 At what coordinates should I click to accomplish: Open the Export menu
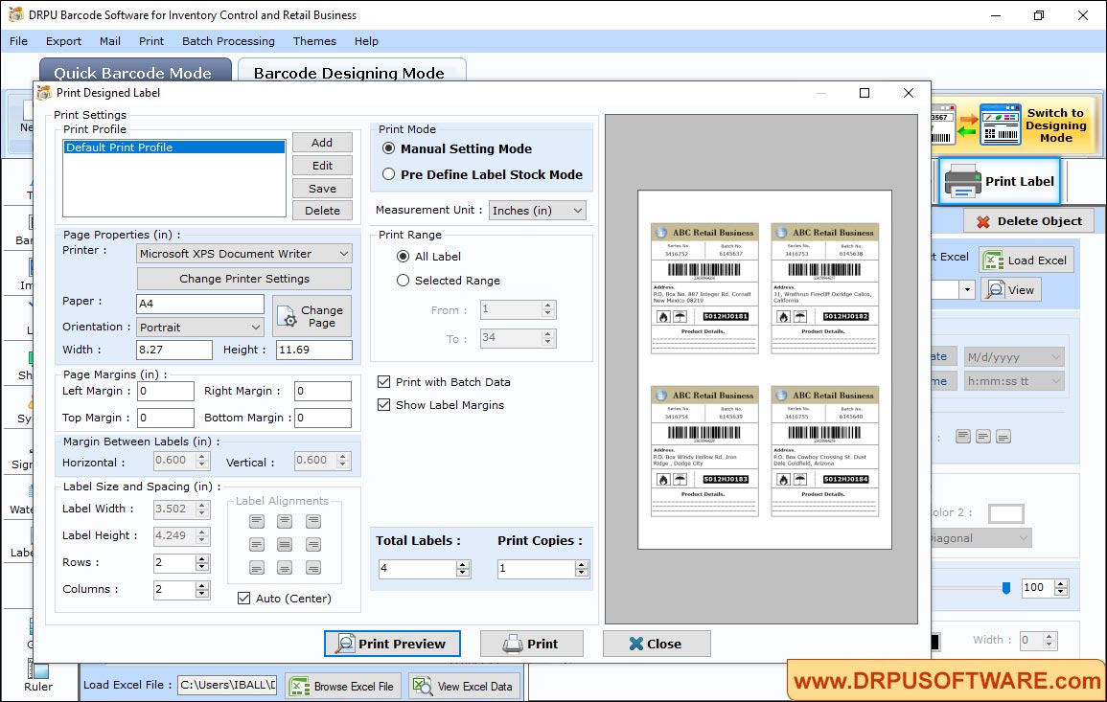[63, 41]
